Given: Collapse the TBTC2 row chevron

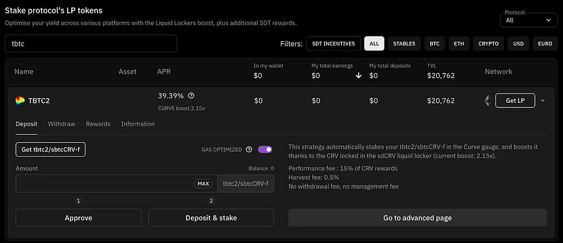Looking at the screenshot, I should click(x=542, y=101).
